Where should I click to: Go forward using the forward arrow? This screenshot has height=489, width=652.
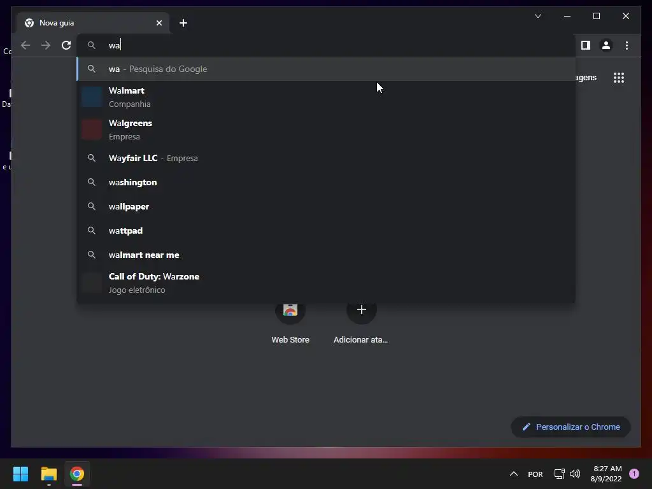[x=46, y=45]
